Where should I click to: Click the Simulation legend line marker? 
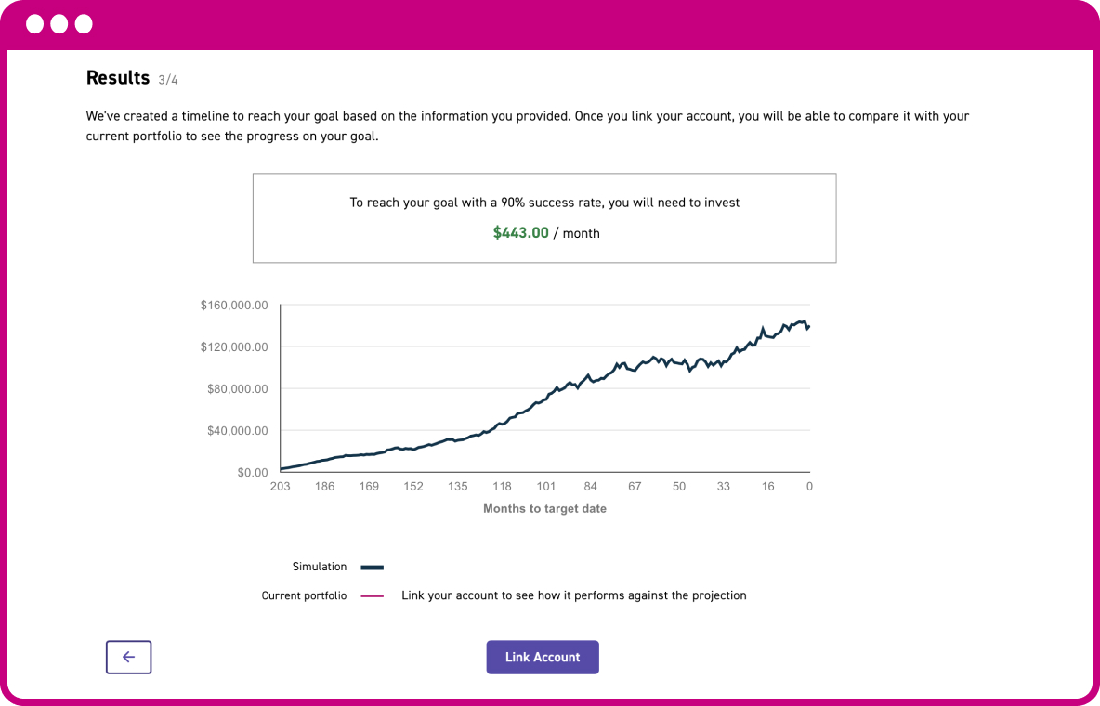coord(372,567)
